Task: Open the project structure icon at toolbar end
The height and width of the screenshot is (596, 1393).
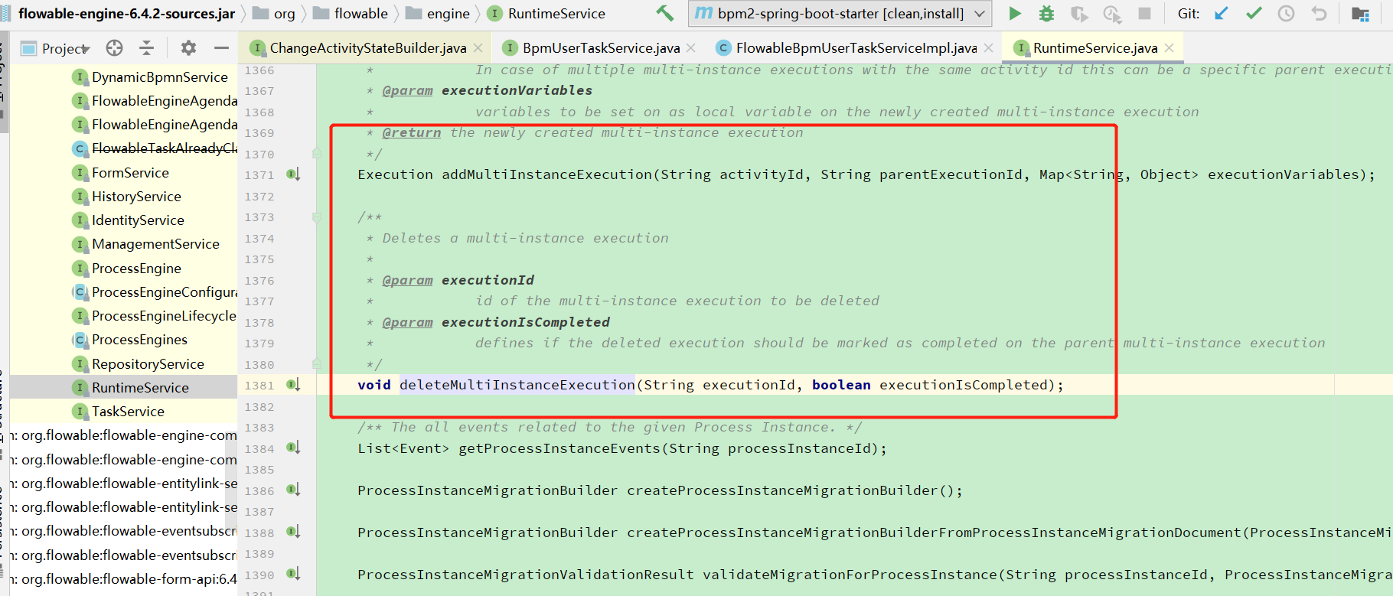Action: (x=1360, y=13)
